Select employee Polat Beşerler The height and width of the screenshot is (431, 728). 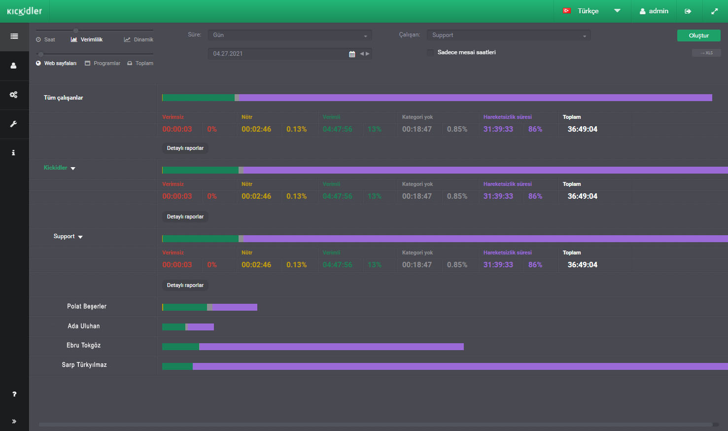point(87,306)
